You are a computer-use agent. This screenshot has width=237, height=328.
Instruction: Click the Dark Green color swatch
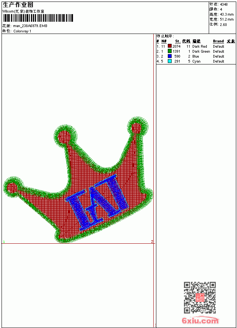pos(170,51)
